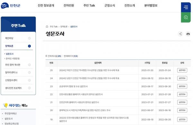Expand the 신청접수센터 sidebar section
The width and height of the screenshot is (193, 125).
(x=29, y=80)
